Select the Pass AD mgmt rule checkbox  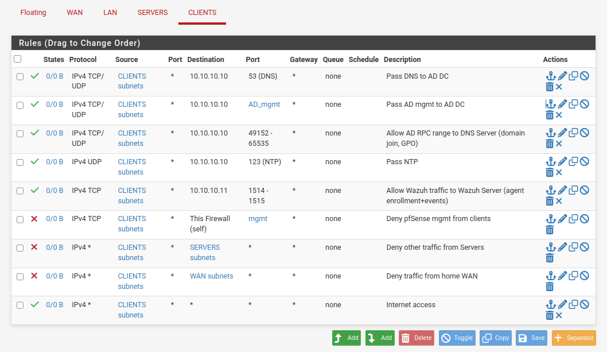[20, 106]
